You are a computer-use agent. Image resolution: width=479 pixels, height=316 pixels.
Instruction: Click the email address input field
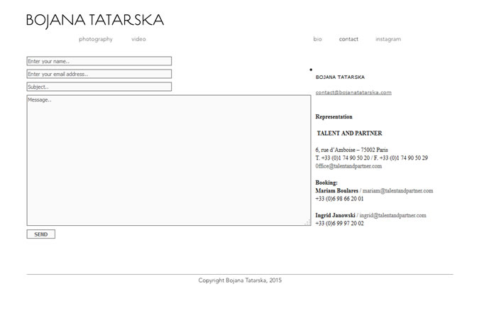point(99,74)
